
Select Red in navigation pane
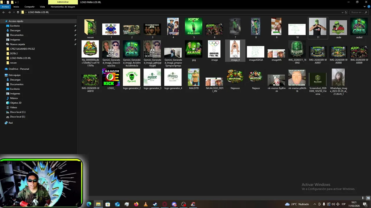pyautogui.click(x=10, y=123)
